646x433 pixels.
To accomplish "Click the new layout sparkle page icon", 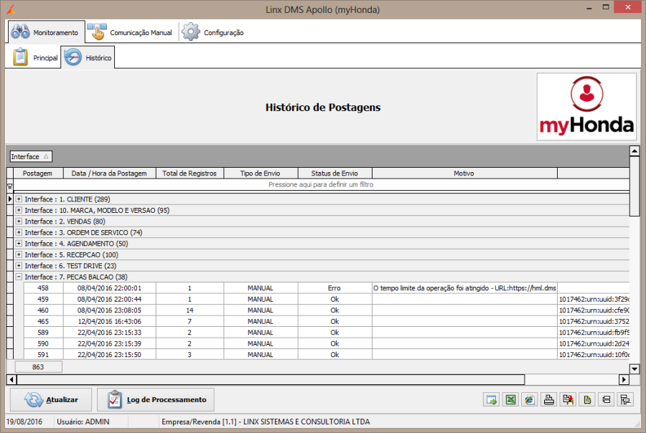I will tap(587, 399).
